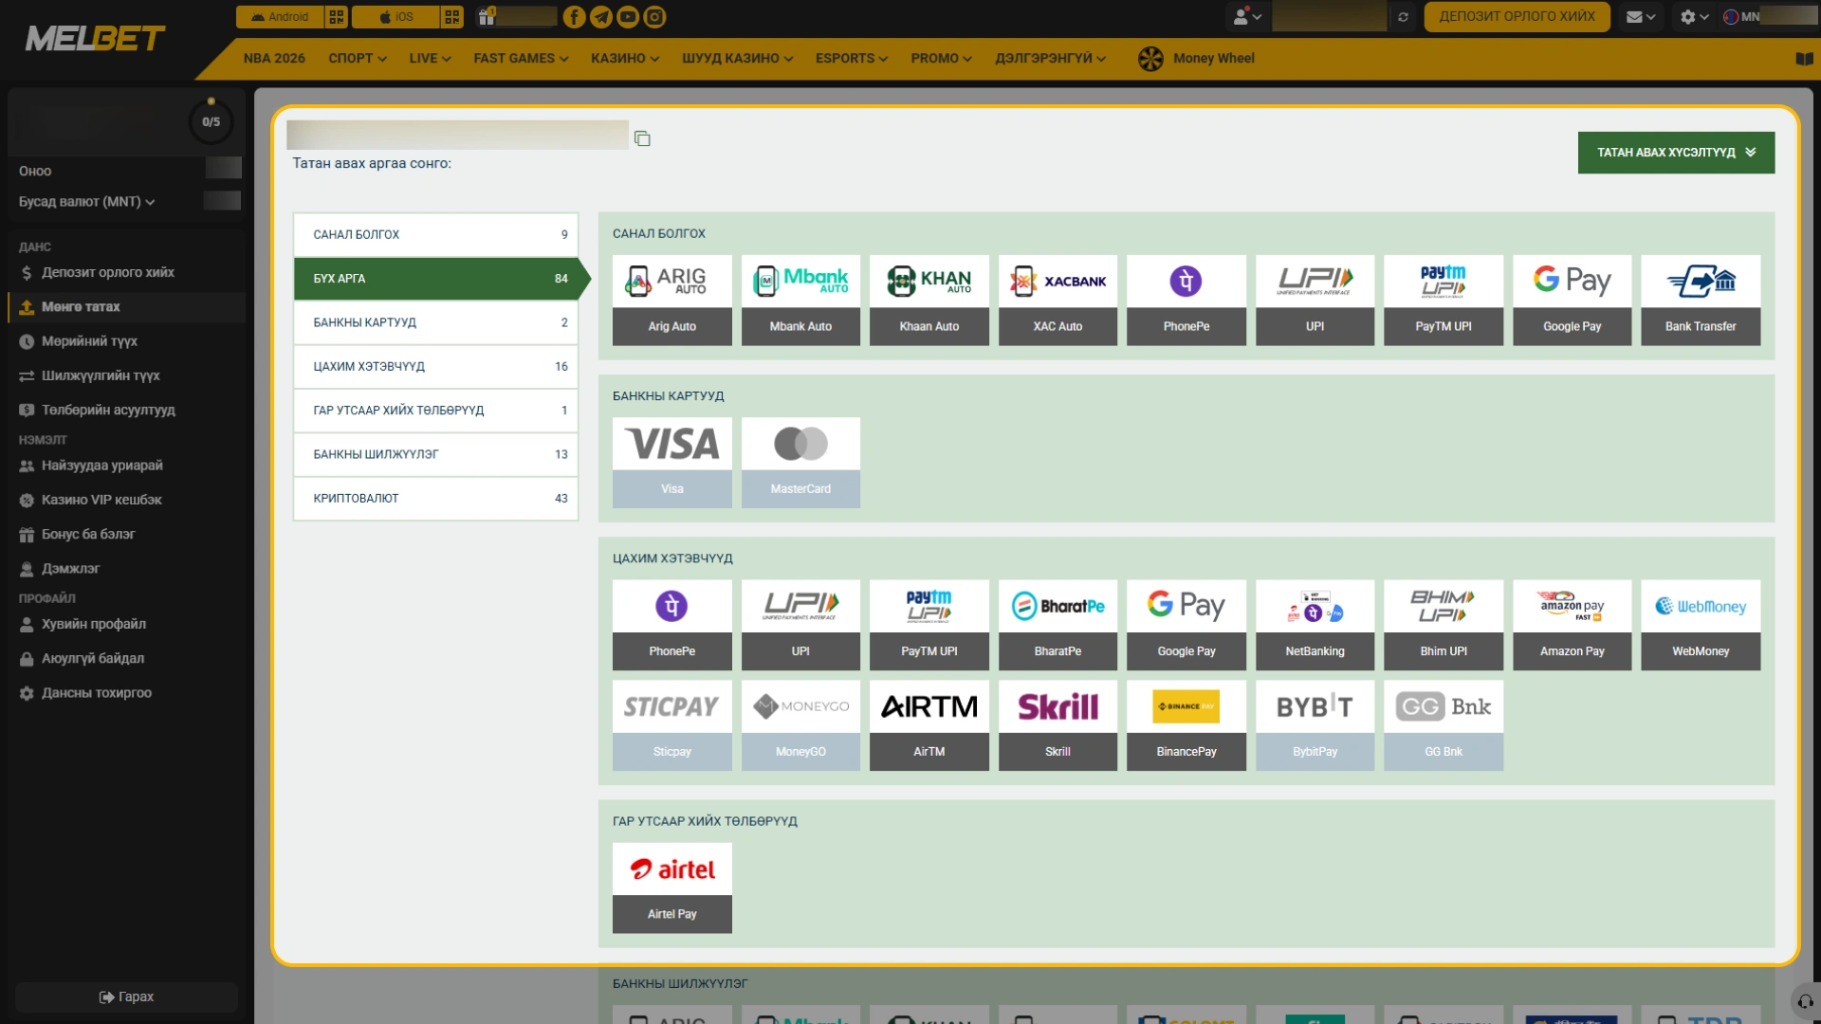Open the messages envelope dropdown
Viewport: 1821px width, 1024px height.
click(x=1641, y=17)
